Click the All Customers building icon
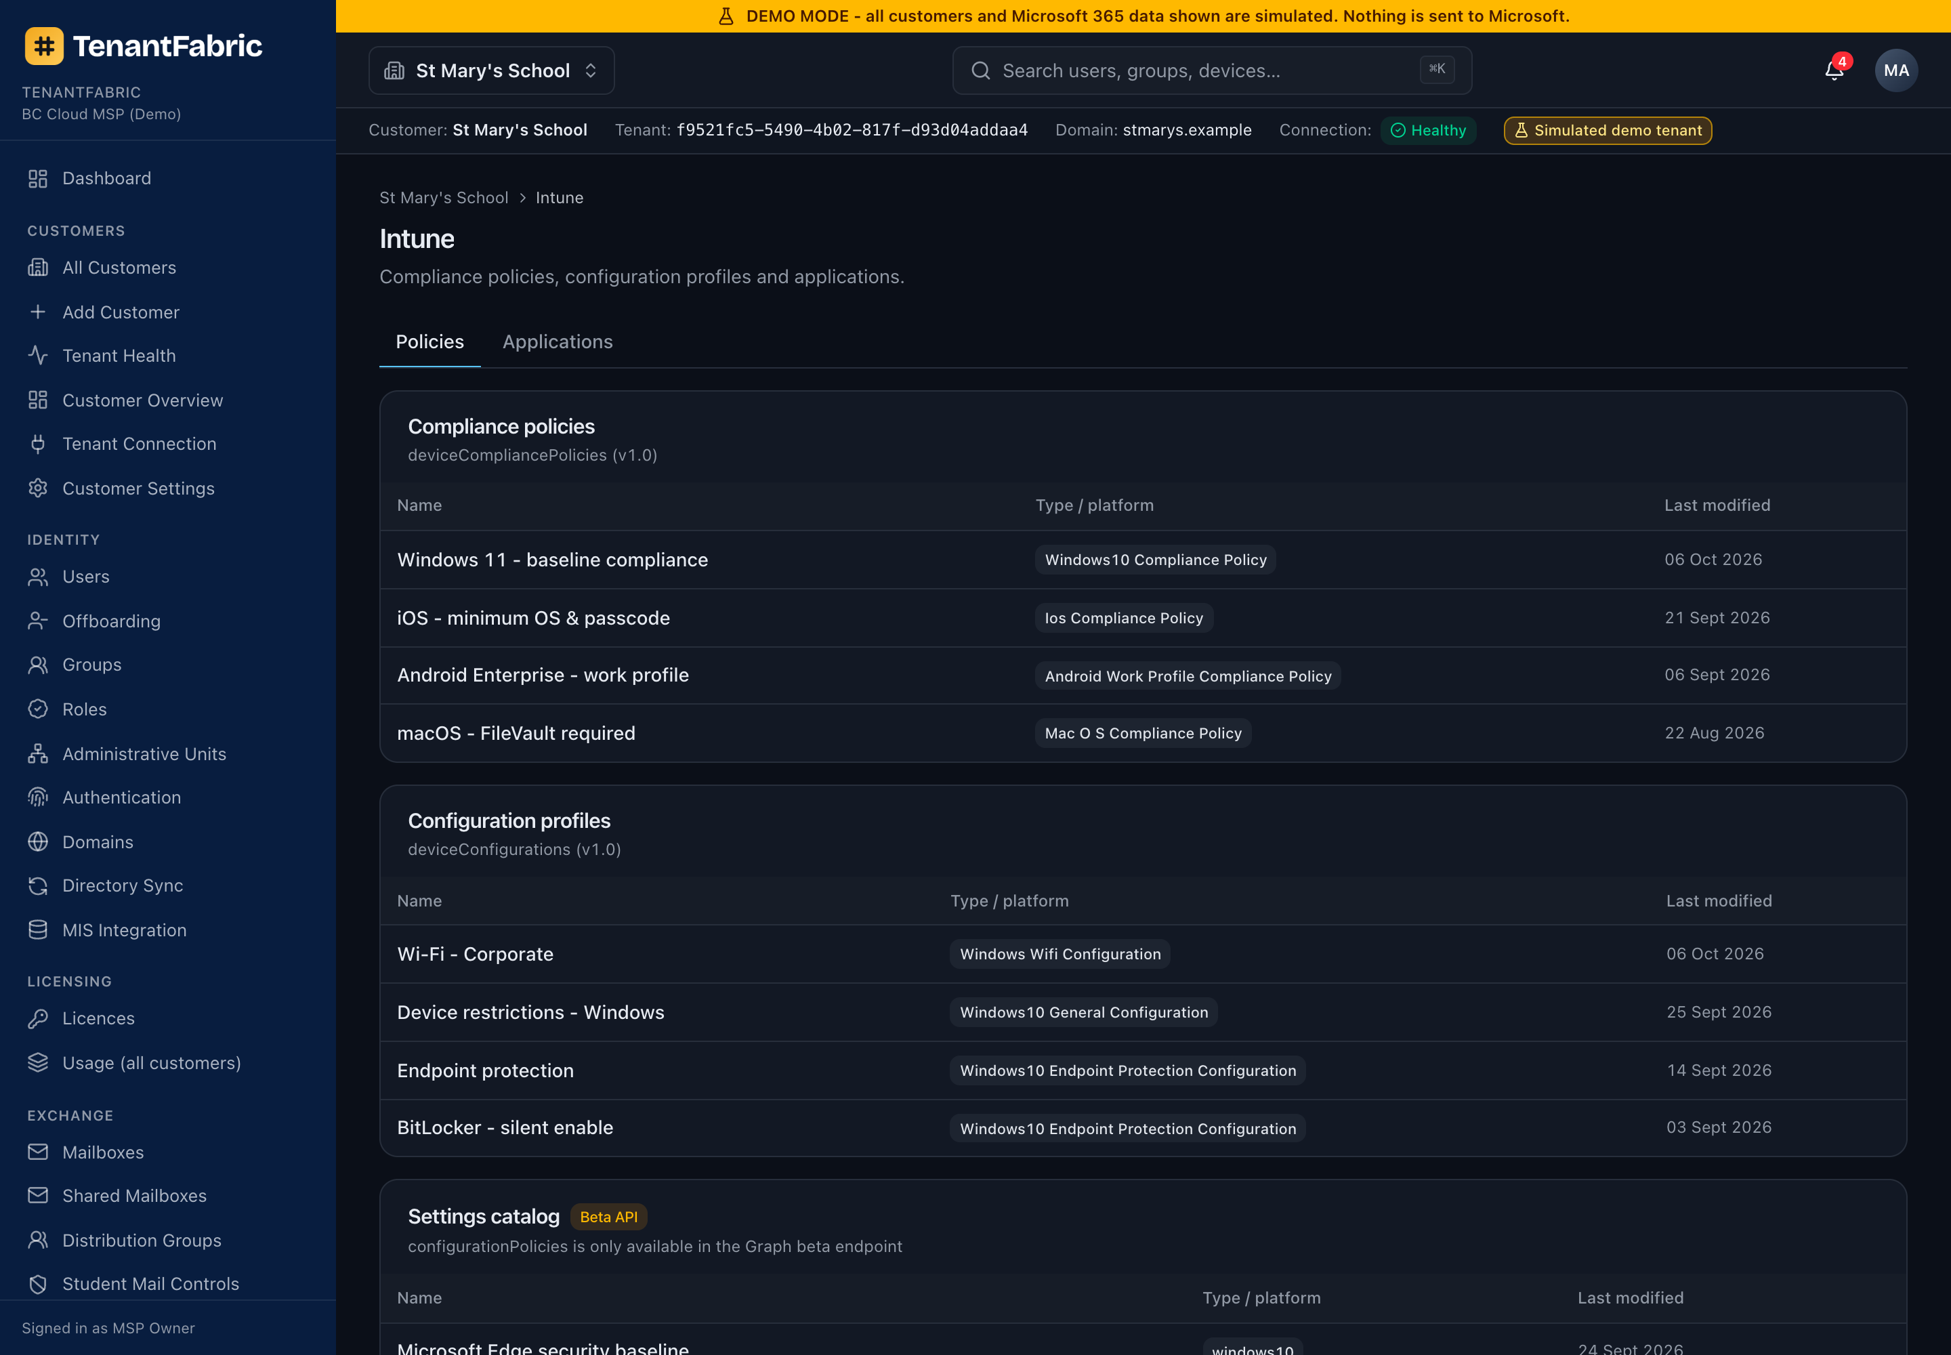 click(38, 268)
